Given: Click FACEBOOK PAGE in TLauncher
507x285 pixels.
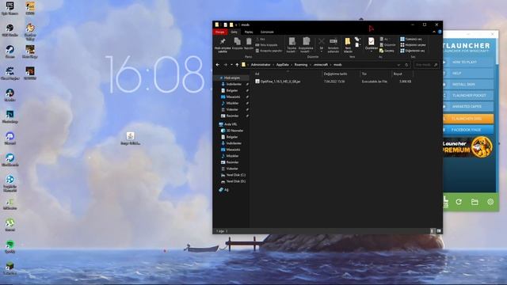Looking at the screenshot, I should pos(468,130).
